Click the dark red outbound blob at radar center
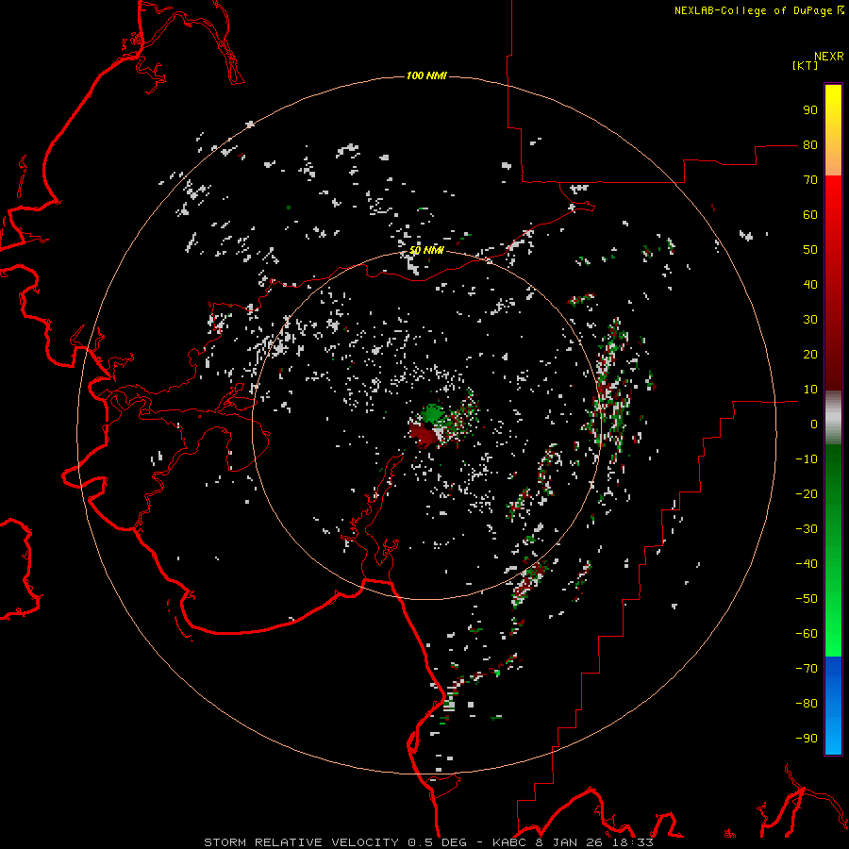 pyautogui.click(x=423, y=435)
